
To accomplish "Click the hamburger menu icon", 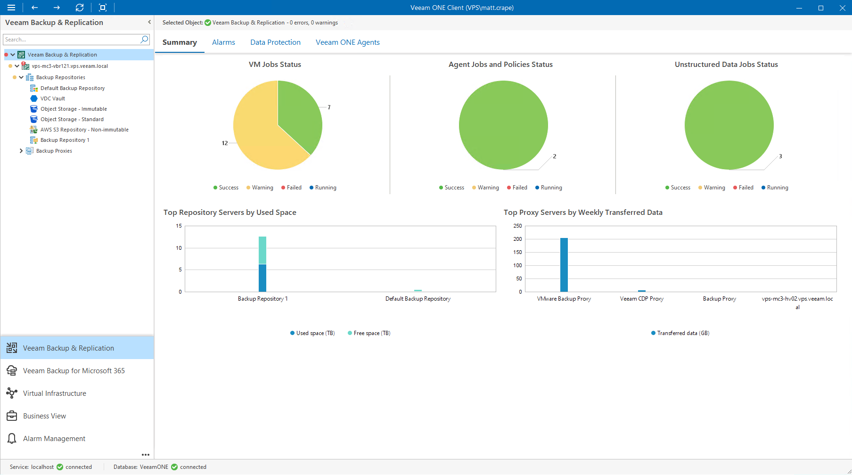I will (11, 8).
